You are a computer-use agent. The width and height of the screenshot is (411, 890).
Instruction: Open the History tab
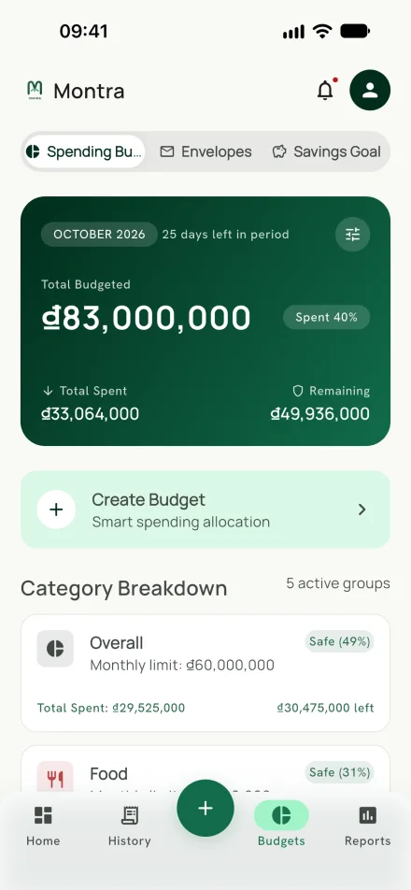pos(129,825)
